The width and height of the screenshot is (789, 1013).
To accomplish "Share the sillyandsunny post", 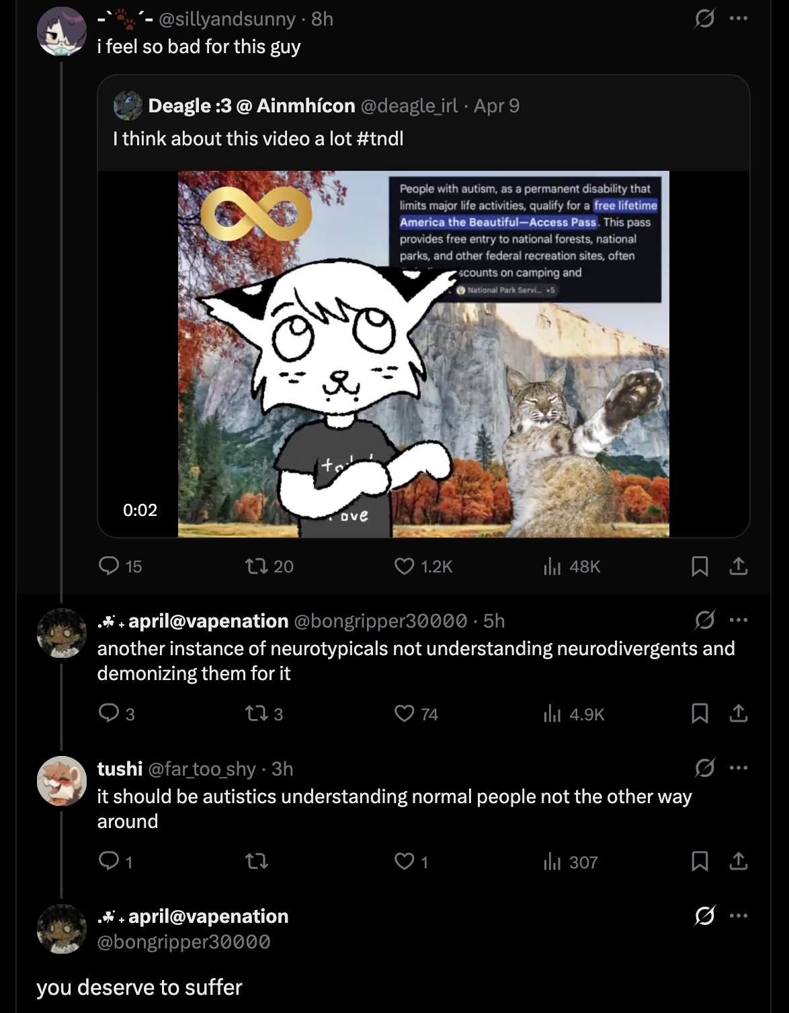I will click(x=738, y=566).
